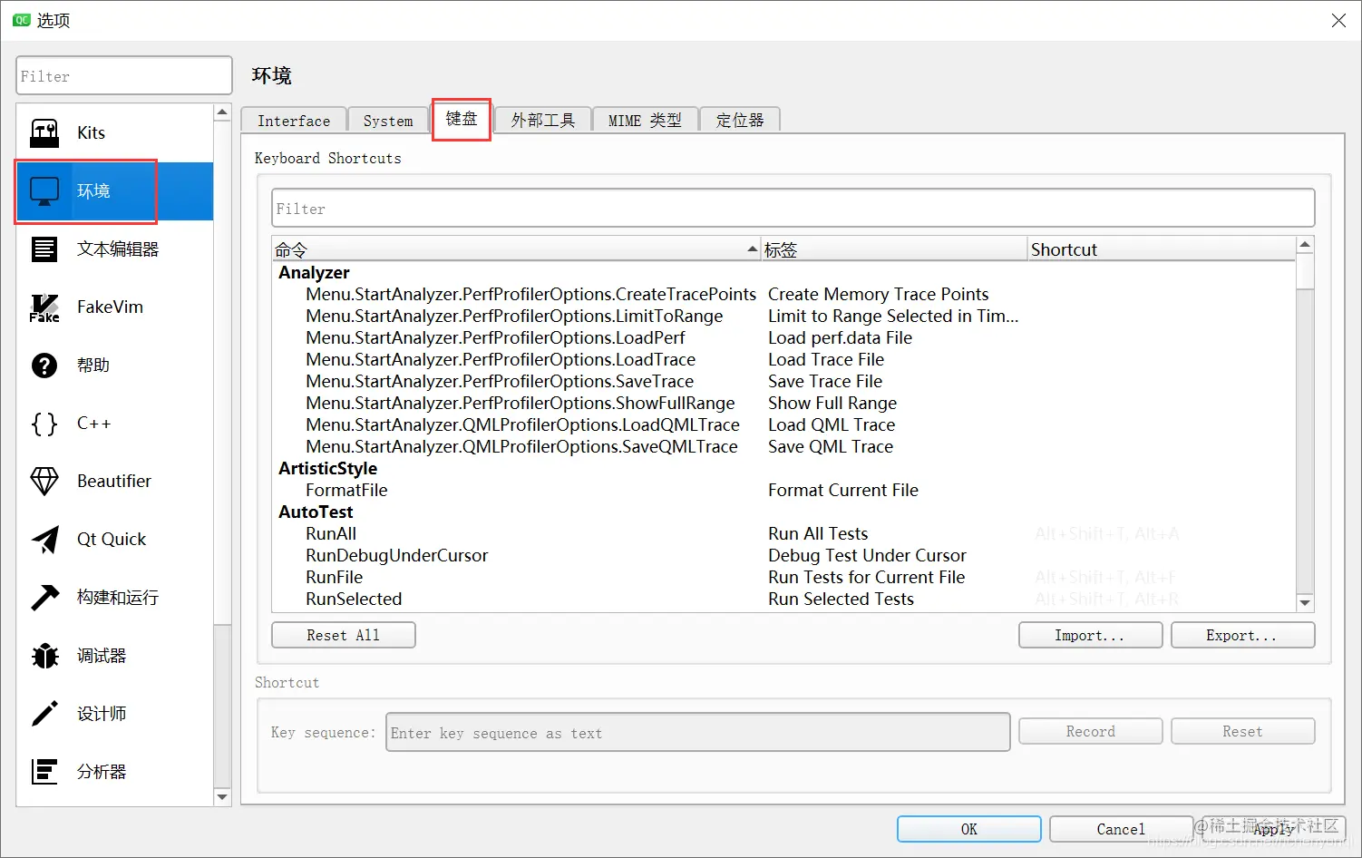Sort by the Shortcut column header
The height and width of the screenshot is (858, 1362).
click(1162, 249)
